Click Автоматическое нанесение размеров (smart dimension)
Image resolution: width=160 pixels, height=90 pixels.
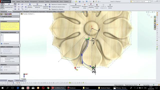click(x=9, y=6)
